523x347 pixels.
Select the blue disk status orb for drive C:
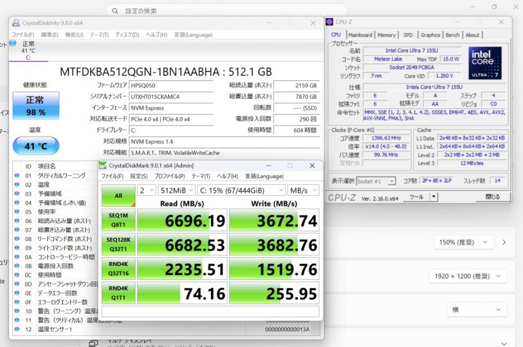coord(13,43)
